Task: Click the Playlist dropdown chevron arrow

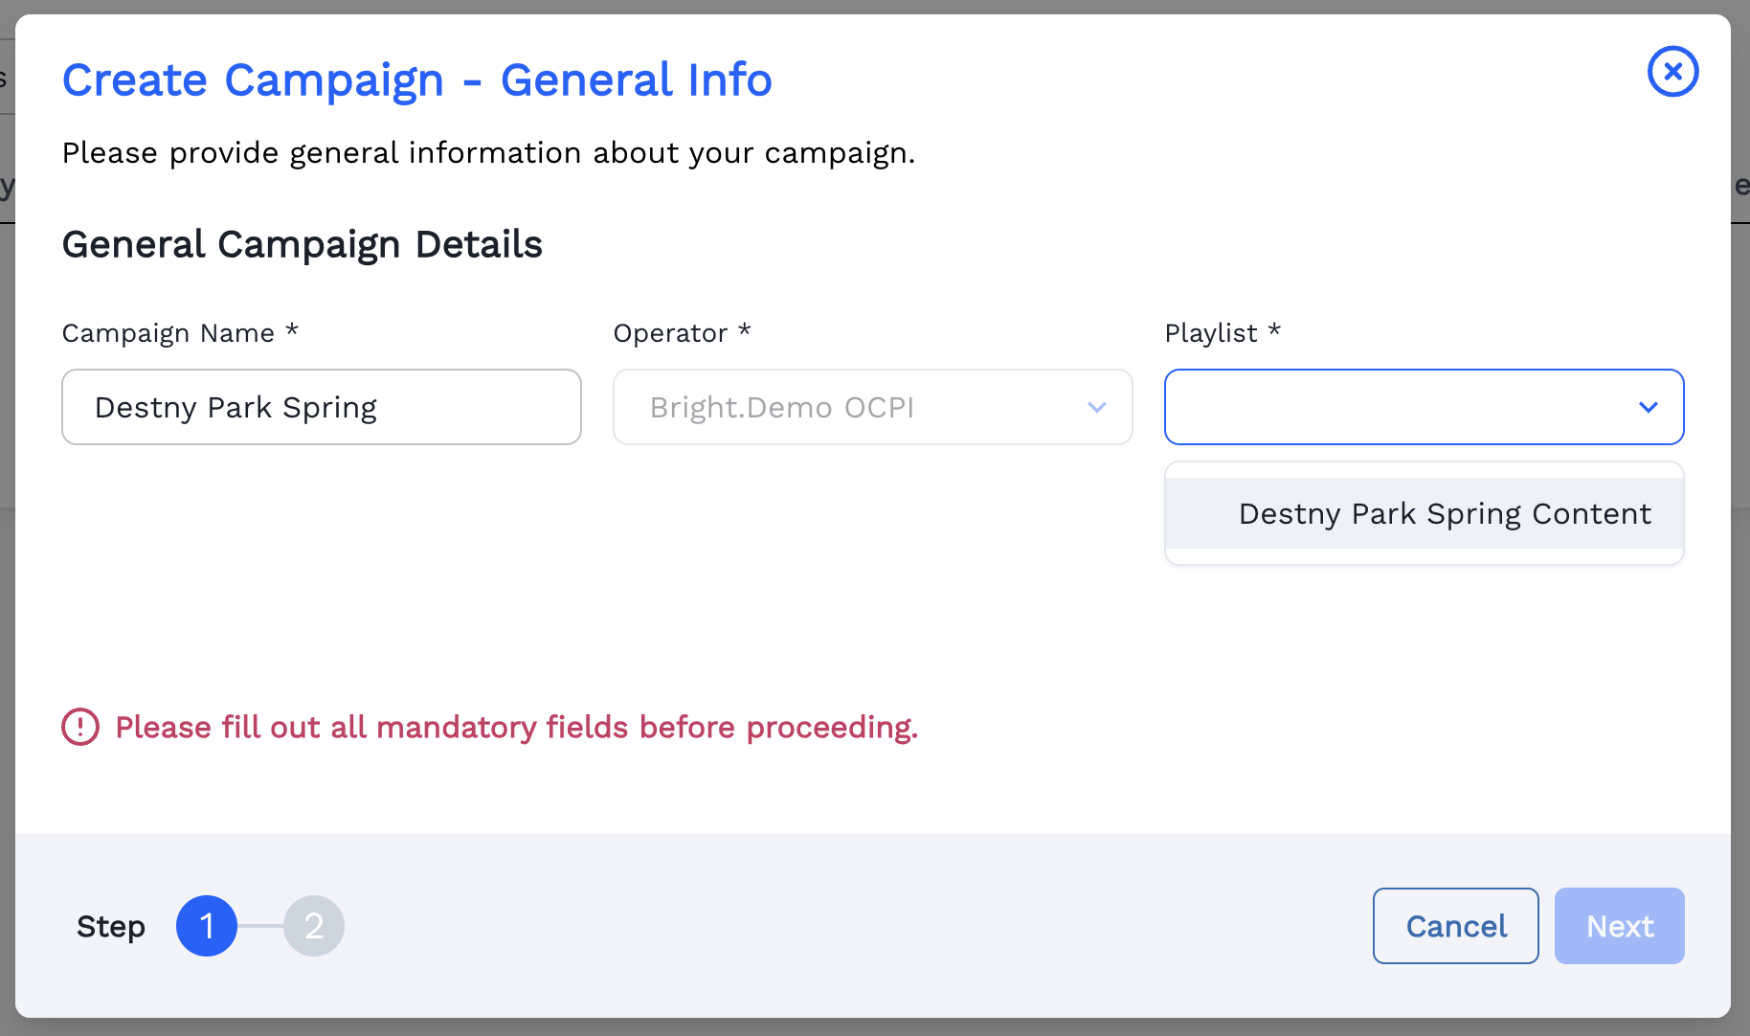Action: click(x=1649, y=407)
